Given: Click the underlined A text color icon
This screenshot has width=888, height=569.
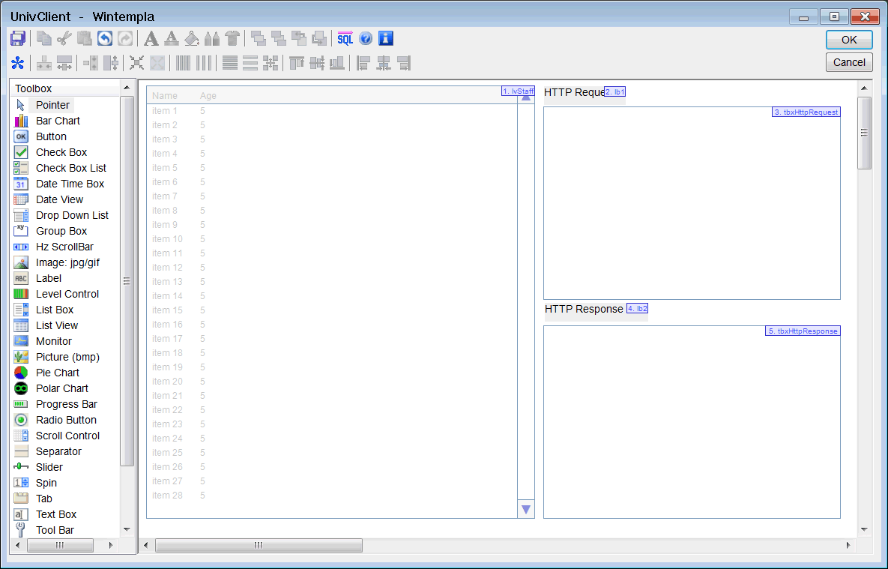Looking at the screenshot, I should pyautogui.click(x=172, y=38).
